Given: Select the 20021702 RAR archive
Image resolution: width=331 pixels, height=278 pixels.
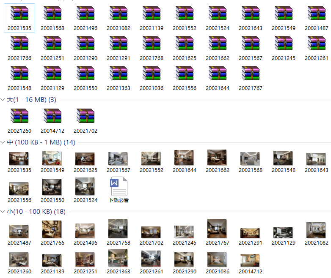Looking at the screenshot, I should point(86,116).
